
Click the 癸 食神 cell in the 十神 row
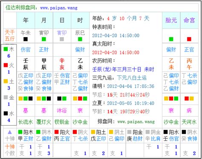189,139
